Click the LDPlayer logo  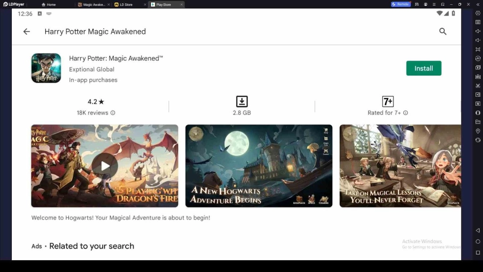14,4
